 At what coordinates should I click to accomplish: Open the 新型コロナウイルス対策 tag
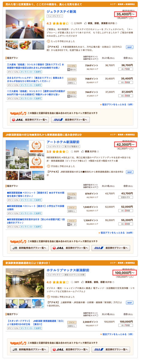(x=75, y=275)
